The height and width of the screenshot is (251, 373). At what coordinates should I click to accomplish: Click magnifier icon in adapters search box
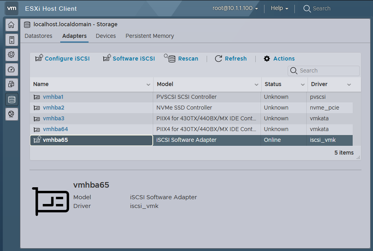point(294,71)
